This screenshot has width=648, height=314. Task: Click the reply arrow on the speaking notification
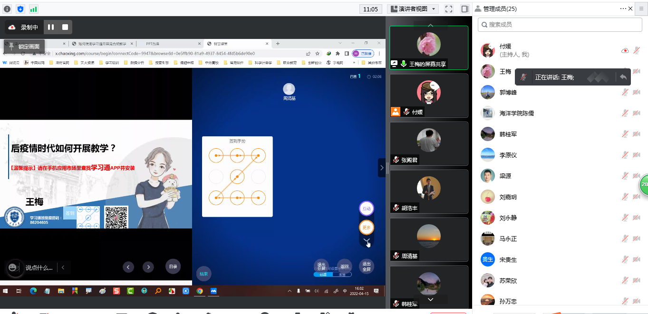(x=623, y=77)
